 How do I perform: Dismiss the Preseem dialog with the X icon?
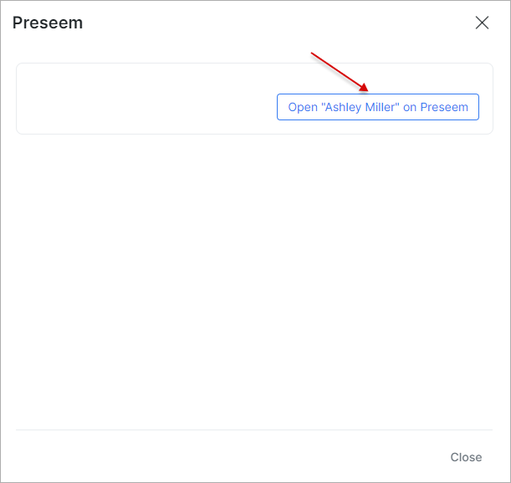[x=482, y=23]
